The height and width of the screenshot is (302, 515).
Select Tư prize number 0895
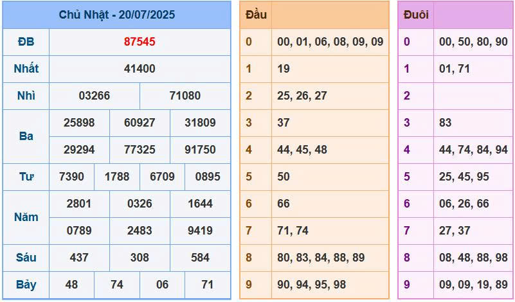[x=208, y=176]
